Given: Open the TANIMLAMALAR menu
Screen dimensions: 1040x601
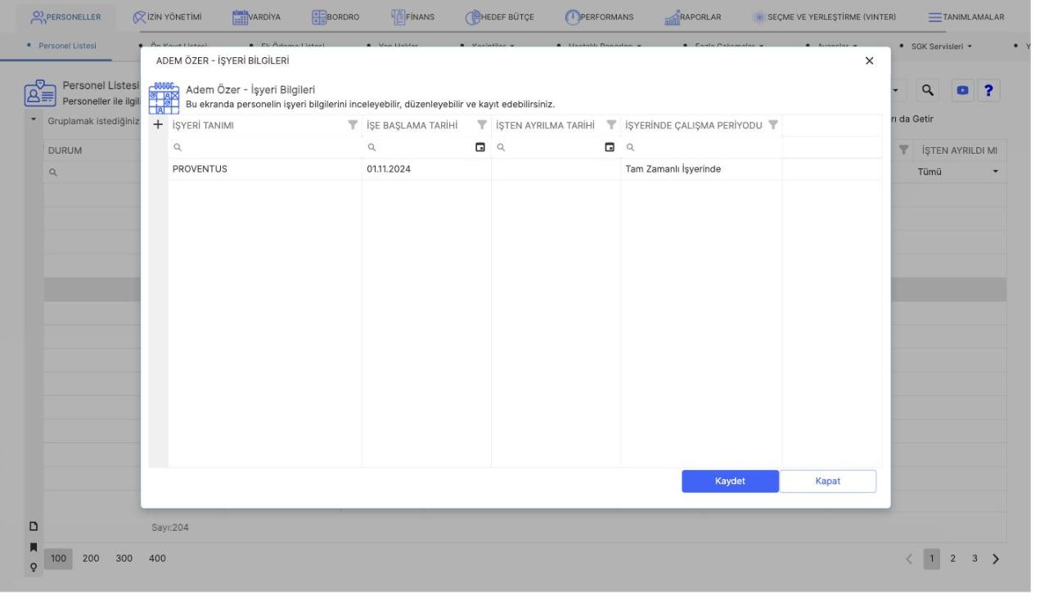Looking at the screenshot, I should [x=966, y=16].
